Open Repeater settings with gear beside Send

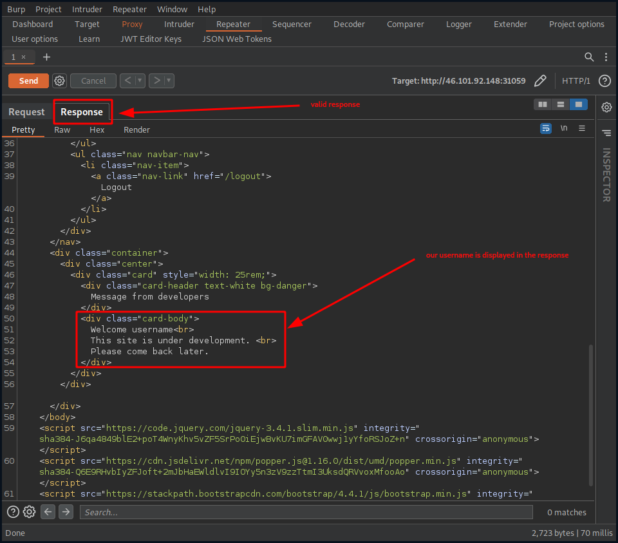pyautogui.click(x=59, y=81)
